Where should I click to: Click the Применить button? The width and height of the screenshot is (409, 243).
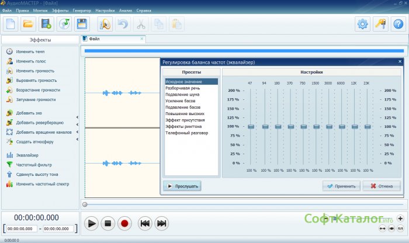341,186
